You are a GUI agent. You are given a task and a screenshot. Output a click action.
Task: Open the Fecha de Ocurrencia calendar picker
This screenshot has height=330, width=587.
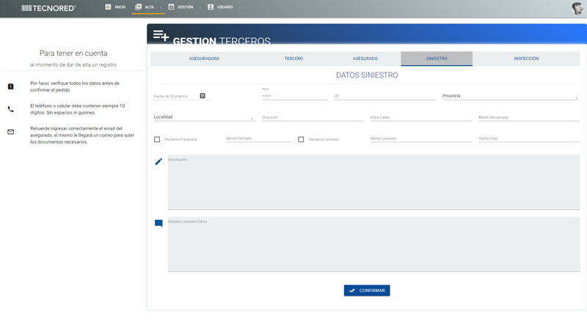[203, 95]
